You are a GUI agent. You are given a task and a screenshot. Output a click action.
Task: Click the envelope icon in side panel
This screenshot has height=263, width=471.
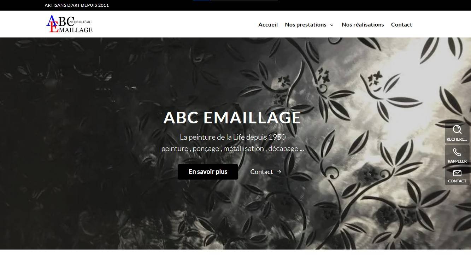pyautogui.click(x=457, y=173)
